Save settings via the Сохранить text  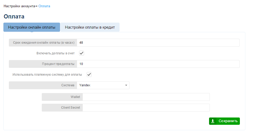[228, 121]
